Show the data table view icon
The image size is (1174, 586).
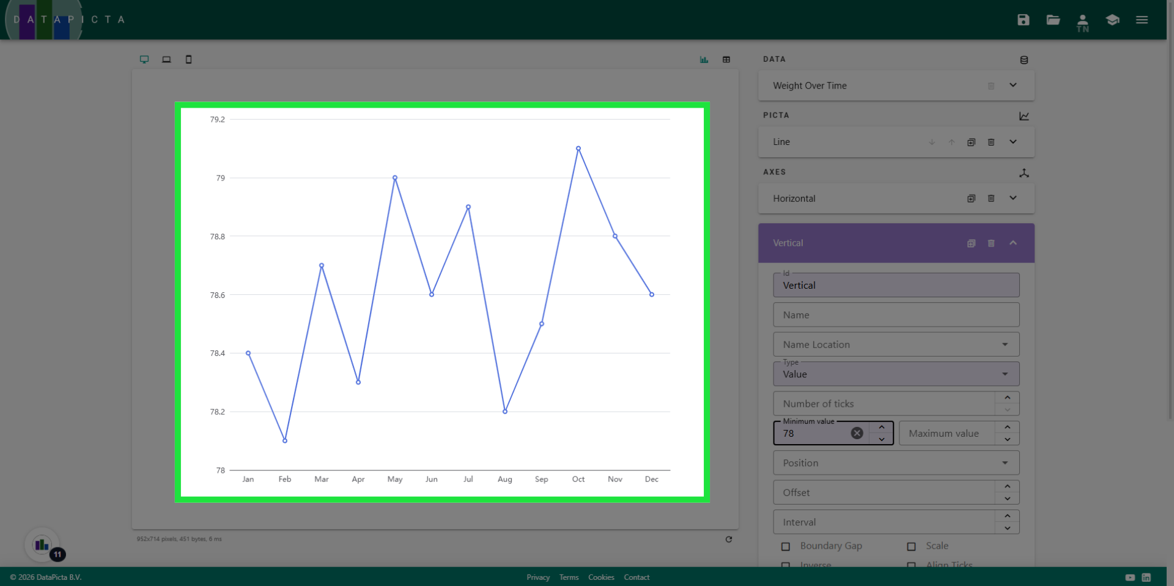coord(726,59)
